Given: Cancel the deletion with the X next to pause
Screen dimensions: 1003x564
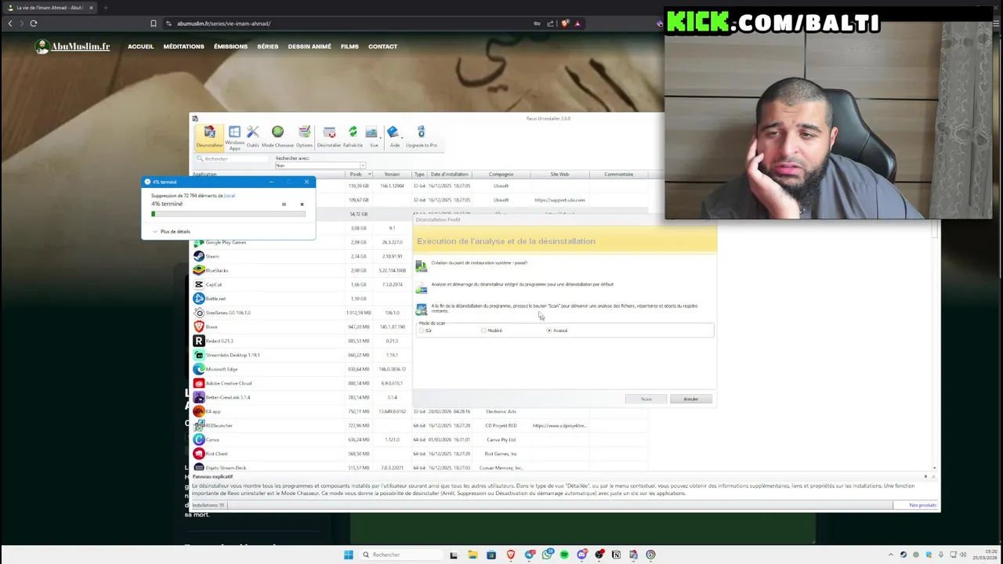Looking at the screenshot, I should point(302,204).
